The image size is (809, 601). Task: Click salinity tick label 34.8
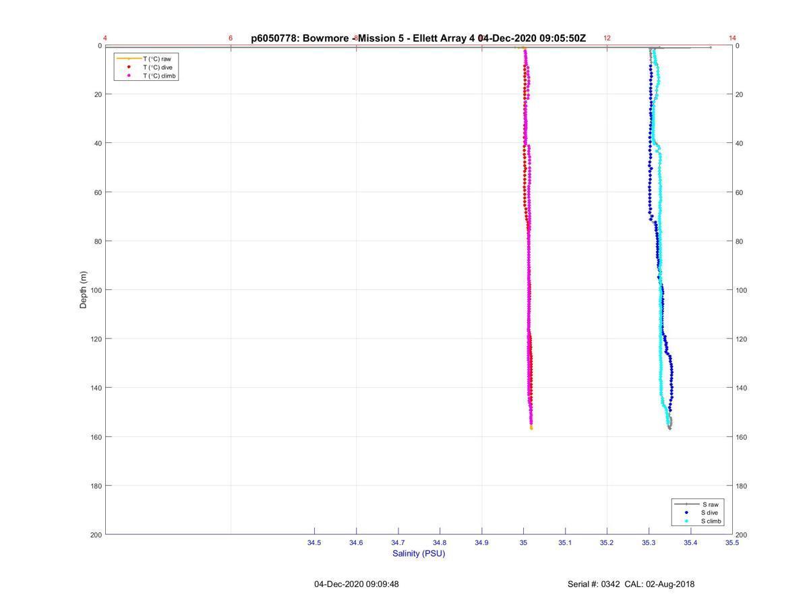440,542
